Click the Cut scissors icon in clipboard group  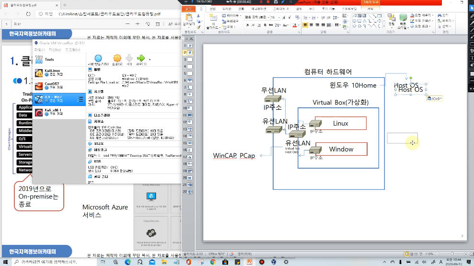point(198,16)
